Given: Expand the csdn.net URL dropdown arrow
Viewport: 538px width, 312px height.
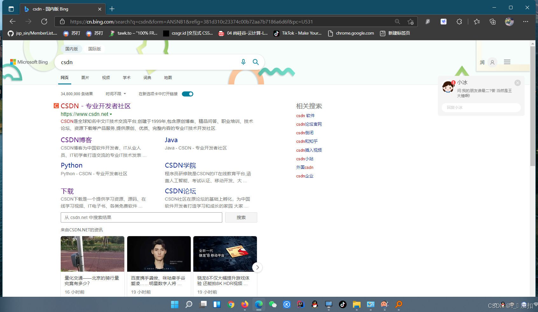Looking at the screenshot, I should click(x=111, y=114).
